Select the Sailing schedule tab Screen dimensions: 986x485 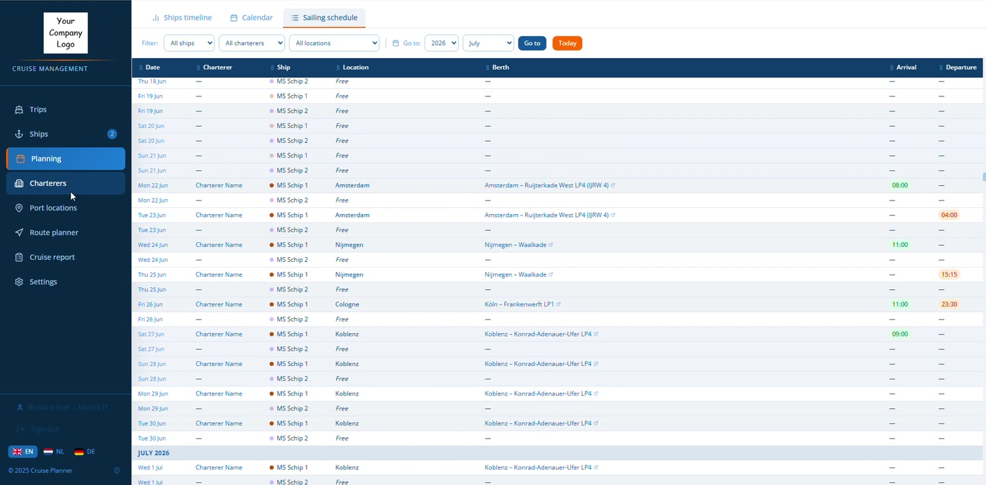[x=324, y=18]
